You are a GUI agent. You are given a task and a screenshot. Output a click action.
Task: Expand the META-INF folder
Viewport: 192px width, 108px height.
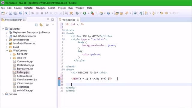coord(10,54)
